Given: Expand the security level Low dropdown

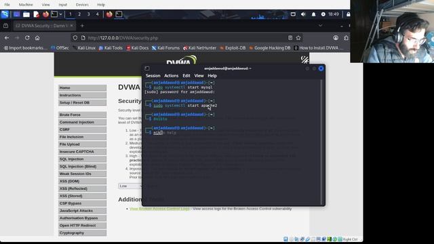Looking at the screenshot, I should [130, 186].
